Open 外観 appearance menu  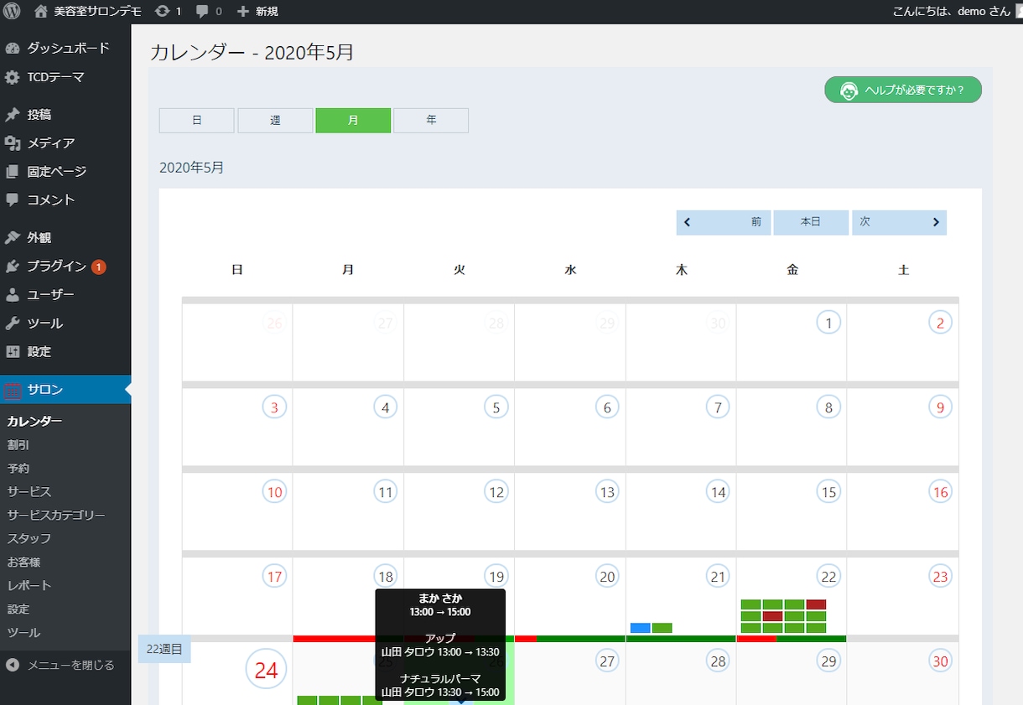click(65, 238)
